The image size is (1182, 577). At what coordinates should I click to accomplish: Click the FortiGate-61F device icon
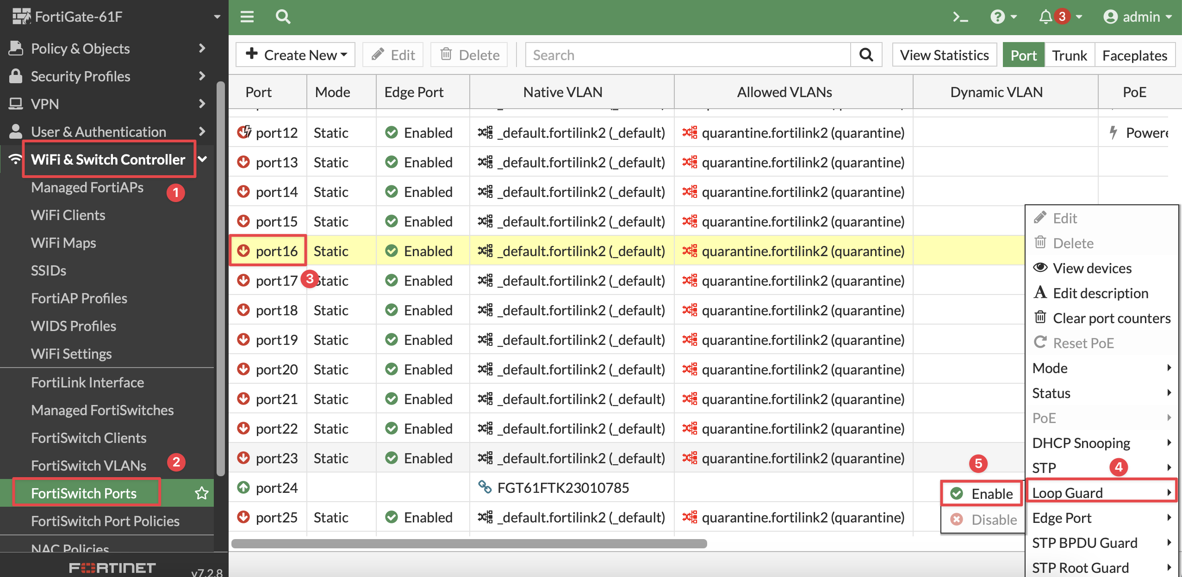click(21, 17)
